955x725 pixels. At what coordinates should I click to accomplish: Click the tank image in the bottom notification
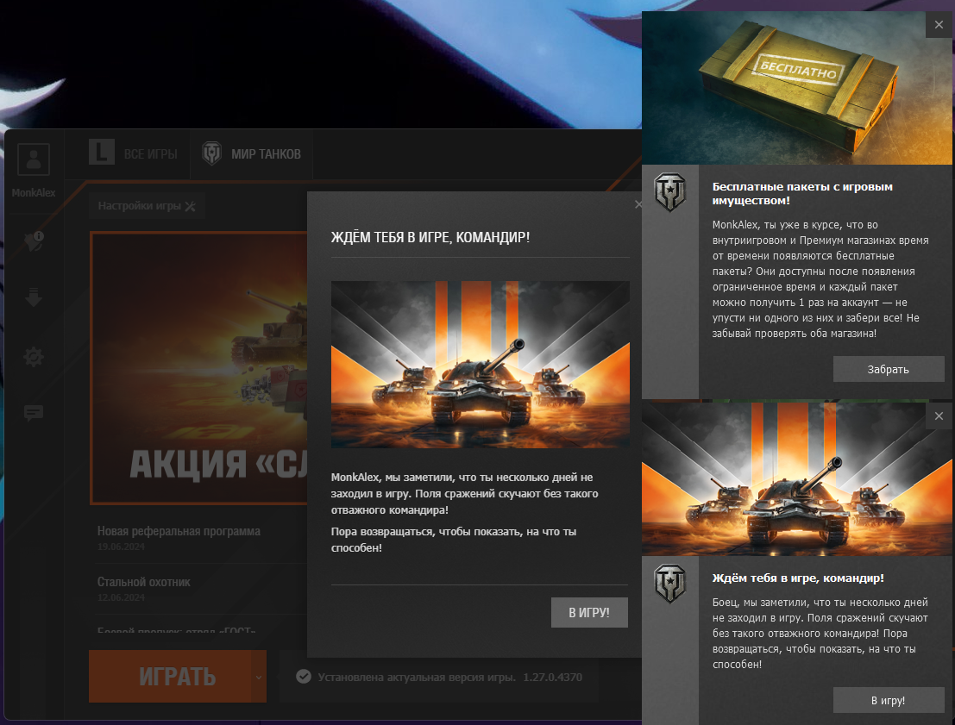pos(796,478)
